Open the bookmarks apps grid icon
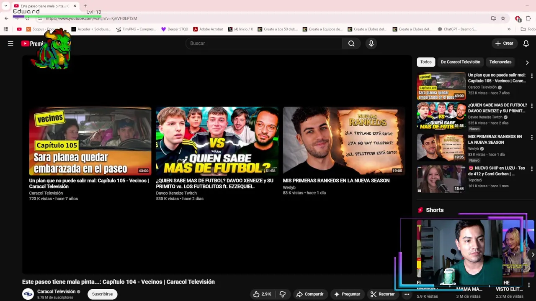Image resolution: width=536 pixels, height=301 pixels. click(x=6, y=29)
